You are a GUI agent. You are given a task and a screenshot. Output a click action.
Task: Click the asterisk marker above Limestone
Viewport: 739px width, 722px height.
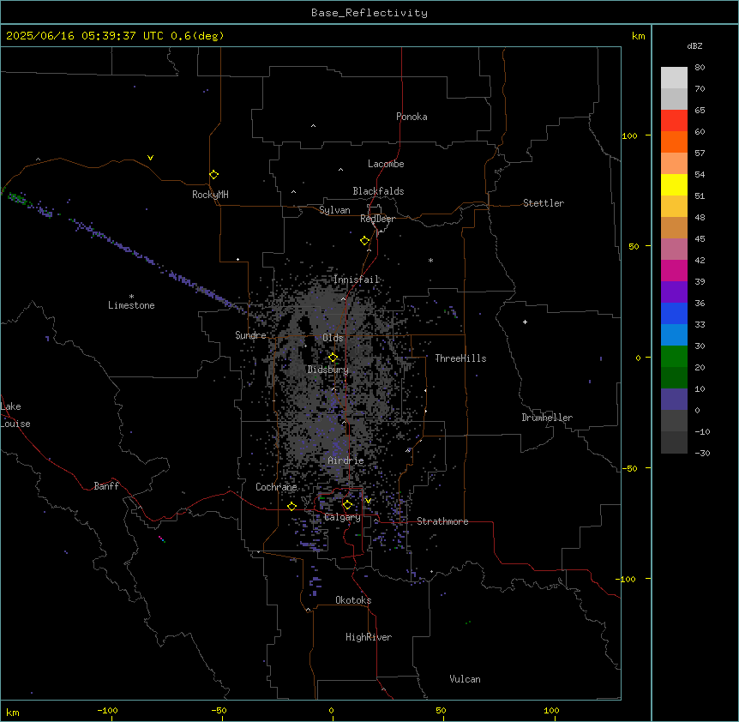click(131, 297)
